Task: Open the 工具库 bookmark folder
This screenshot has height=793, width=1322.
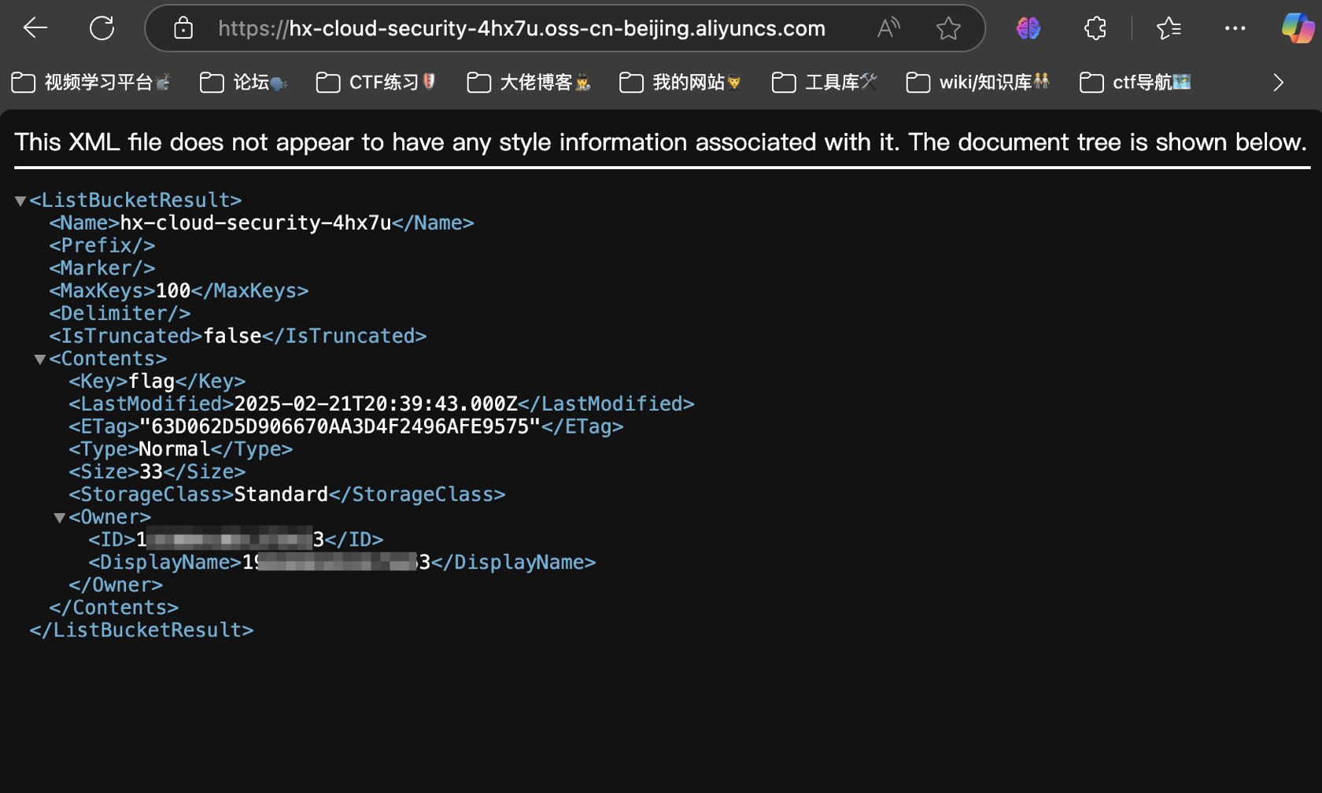Action: click(x=824, y=83)
